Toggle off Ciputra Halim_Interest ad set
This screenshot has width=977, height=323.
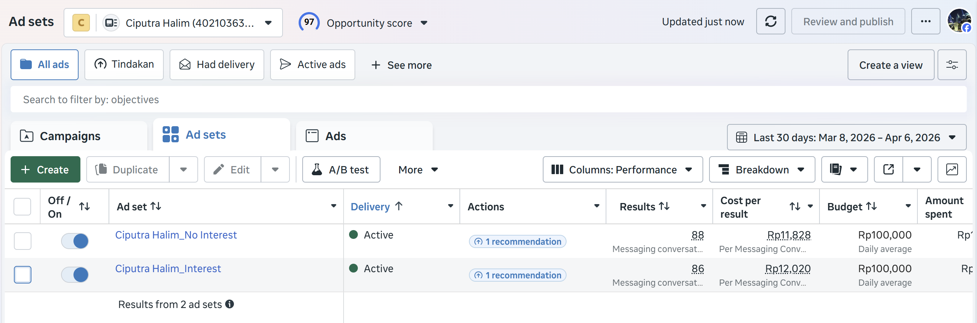tap(75, 275)
